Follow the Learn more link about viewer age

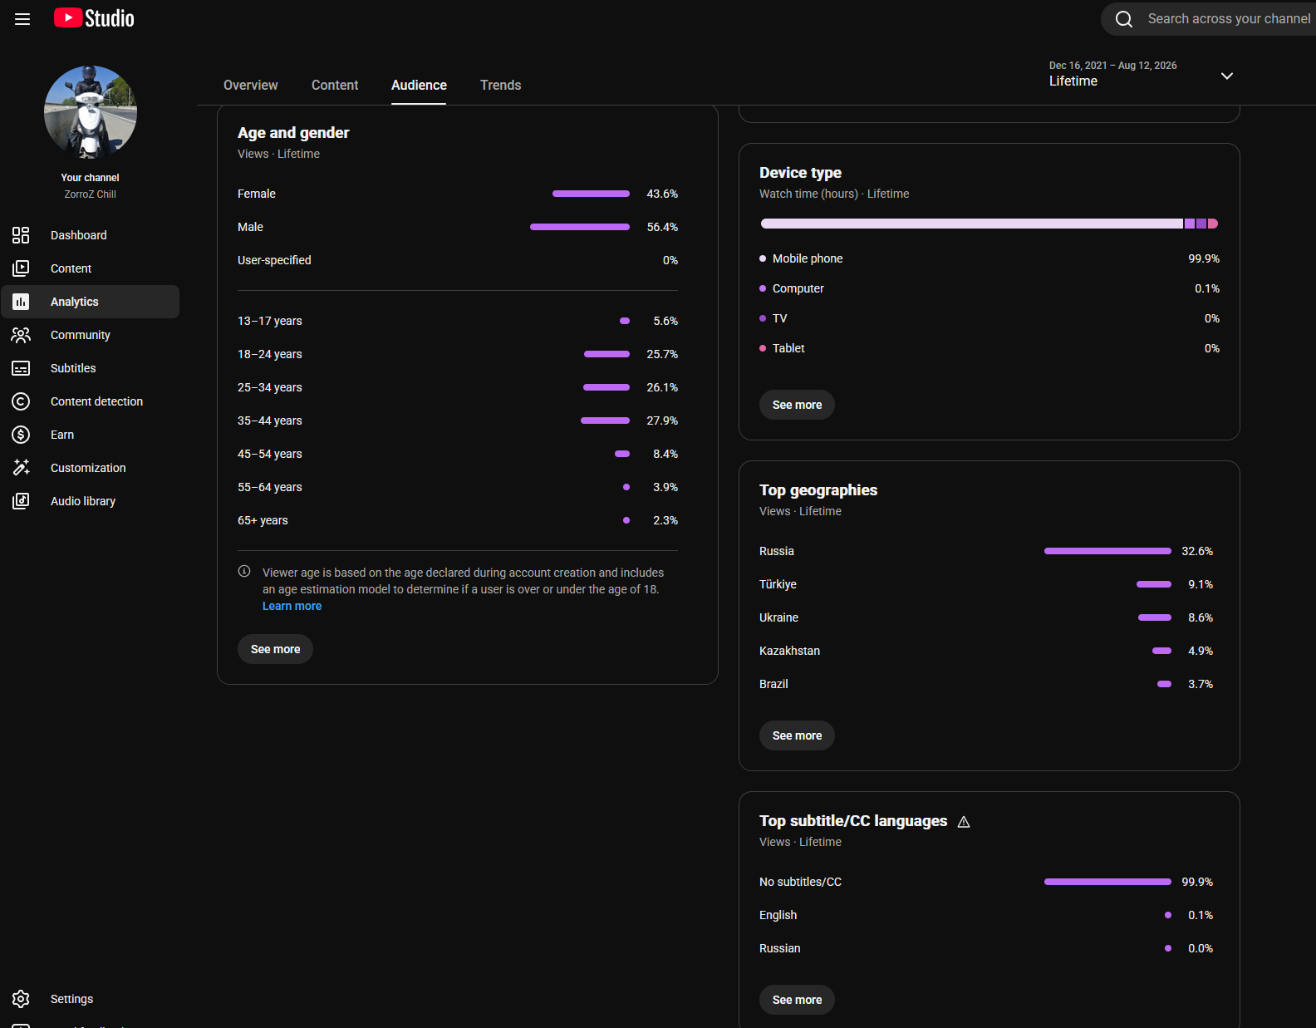click(x=292, y=606)
